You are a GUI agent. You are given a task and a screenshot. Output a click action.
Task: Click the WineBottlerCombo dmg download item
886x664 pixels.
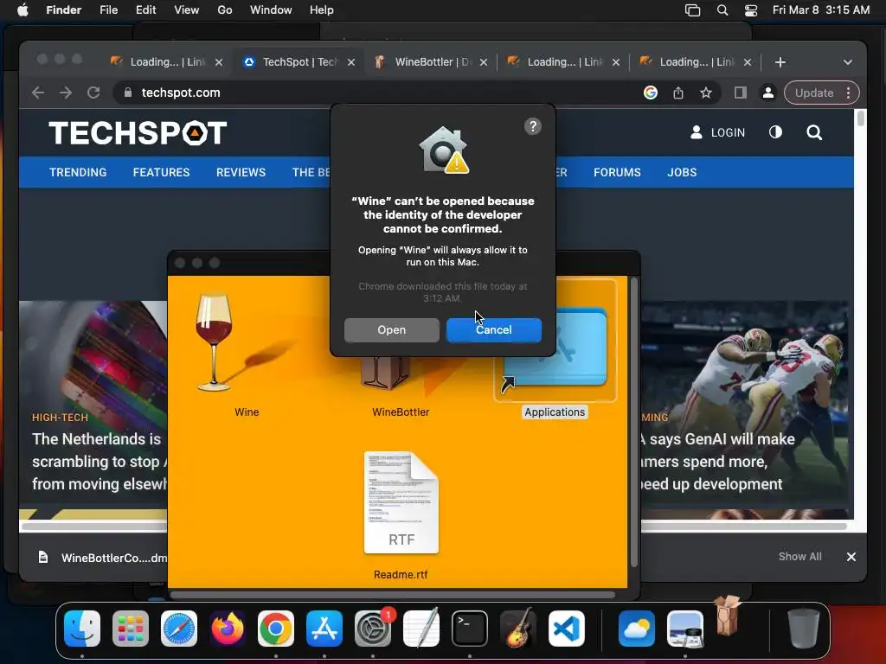point(102,558)
